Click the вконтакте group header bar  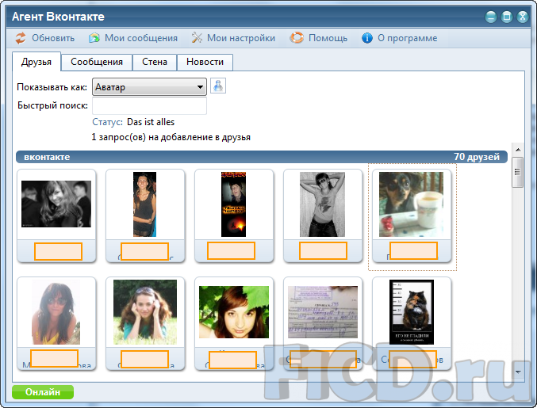[262, 157]
